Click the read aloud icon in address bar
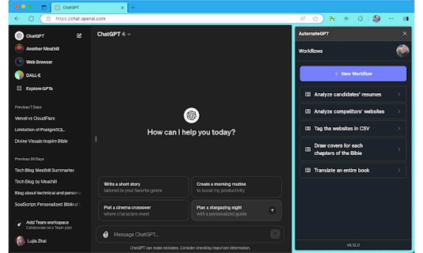The image size is (423, 253). click(x=303, y=19)
